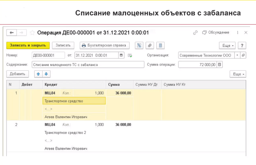Open the Организация dropdown list
The height and width of the screenshot is (165, 256).
(237, 55)
